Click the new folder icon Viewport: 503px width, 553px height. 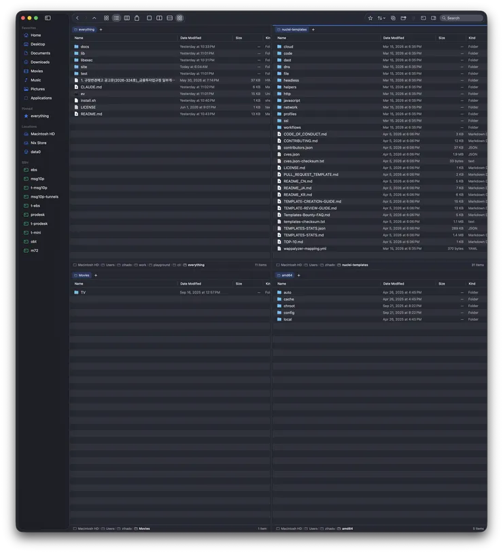404,18
